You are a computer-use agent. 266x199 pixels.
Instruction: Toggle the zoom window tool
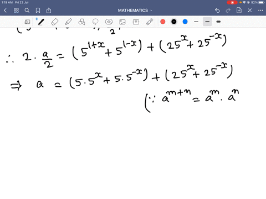[x=27, y=22]
